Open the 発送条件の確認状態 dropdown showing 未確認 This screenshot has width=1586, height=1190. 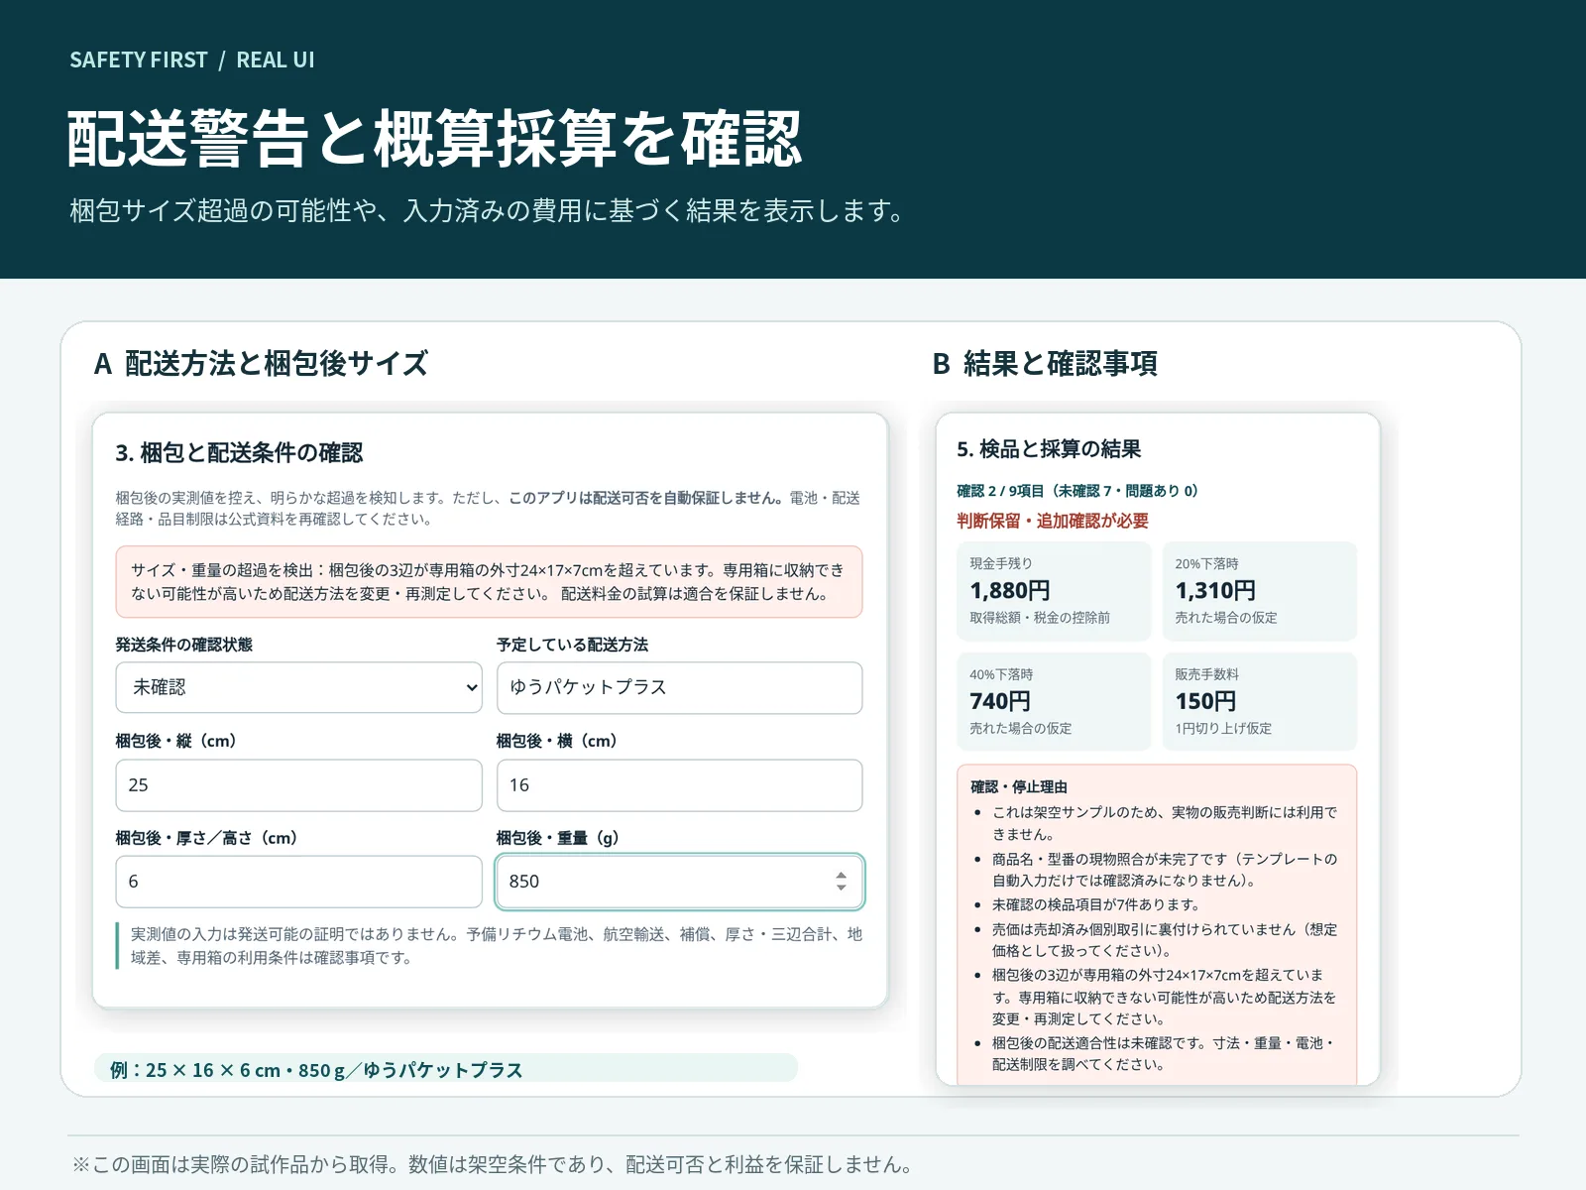298,687
